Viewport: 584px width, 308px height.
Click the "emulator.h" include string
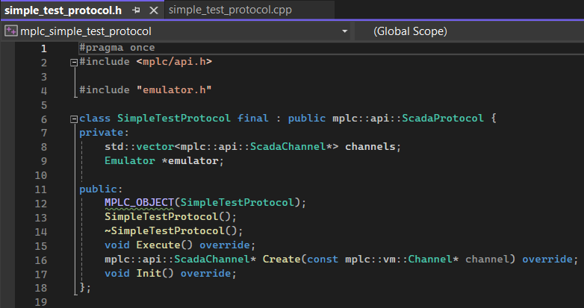pos(174,90)
